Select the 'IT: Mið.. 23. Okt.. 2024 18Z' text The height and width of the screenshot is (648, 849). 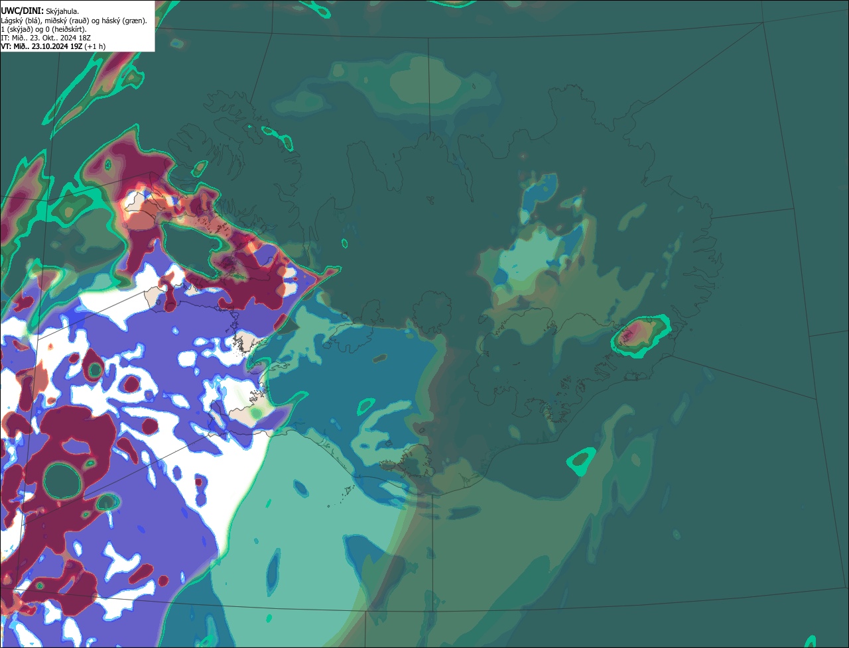point(46,38)
